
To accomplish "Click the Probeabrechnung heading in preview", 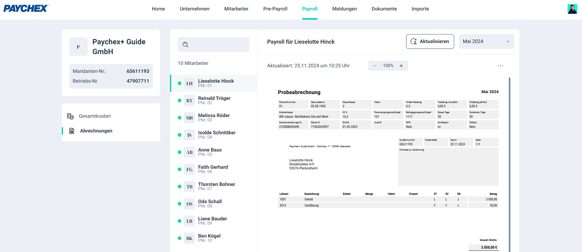I will (x=299, y=92).
